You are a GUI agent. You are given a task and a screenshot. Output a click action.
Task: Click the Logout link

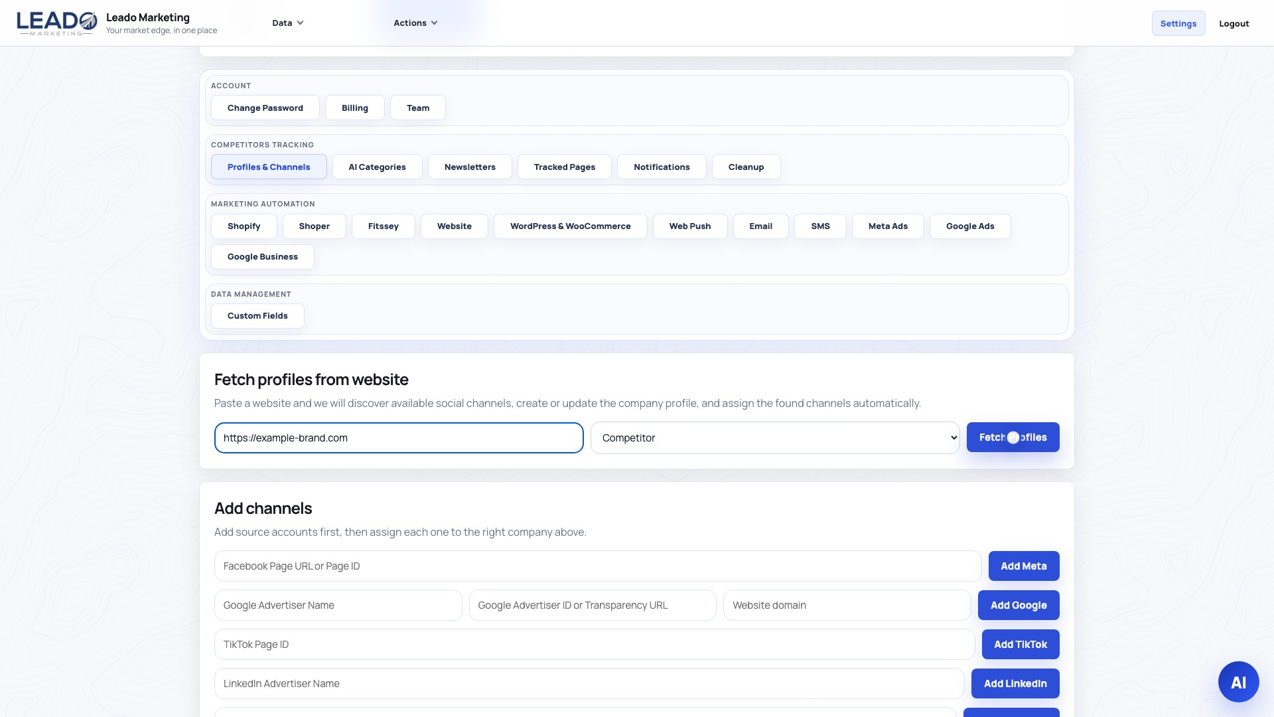[1234, 24]
